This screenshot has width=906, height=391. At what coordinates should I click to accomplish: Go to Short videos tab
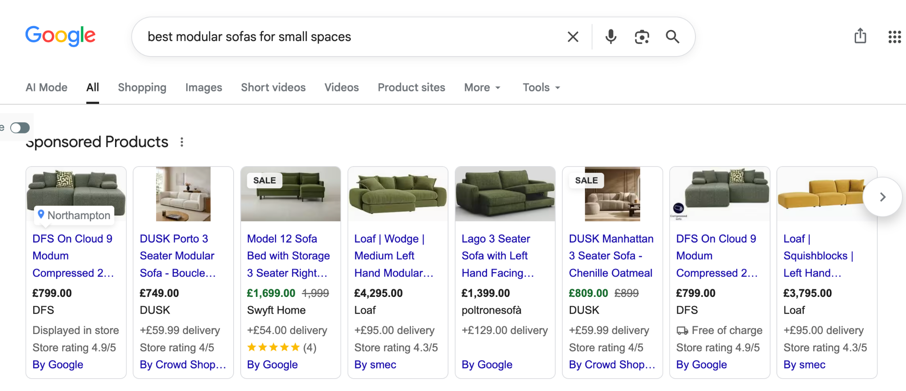pyautogui.click(x=273, y=87)
